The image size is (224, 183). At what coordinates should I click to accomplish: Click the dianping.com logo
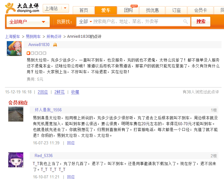22,8
